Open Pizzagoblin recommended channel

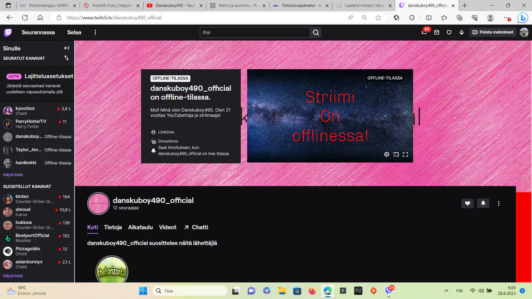pos(37,251)
